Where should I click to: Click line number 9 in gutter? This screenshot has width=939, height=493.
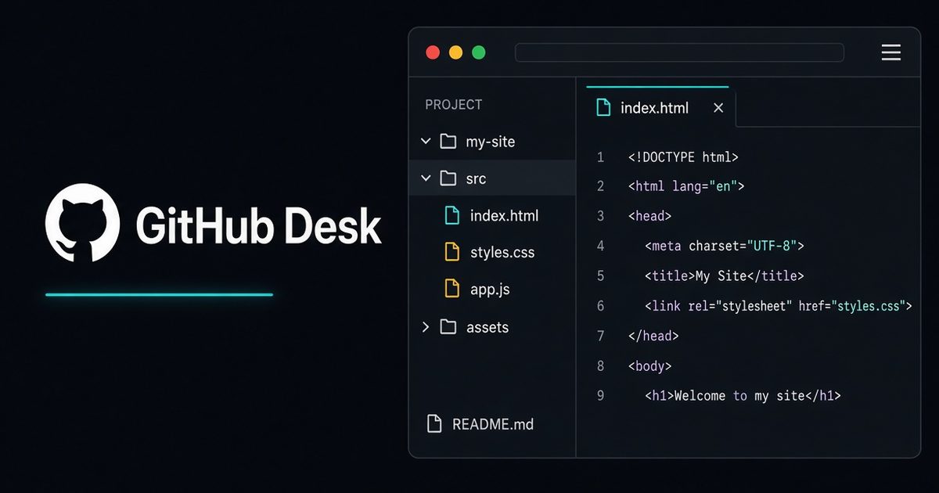tap(601, 396)
